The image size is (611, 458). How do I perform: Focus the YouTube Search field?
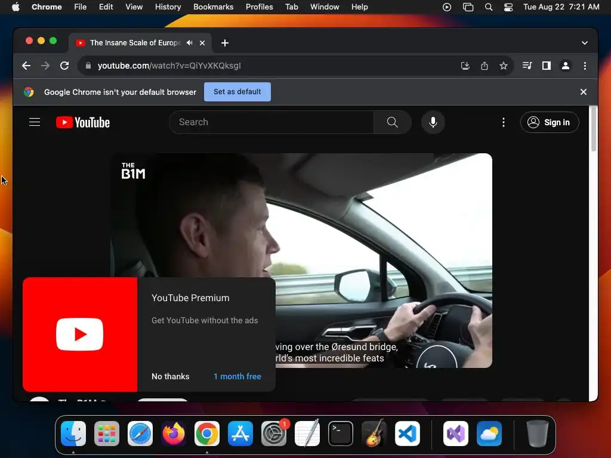(x=271, y=122)
